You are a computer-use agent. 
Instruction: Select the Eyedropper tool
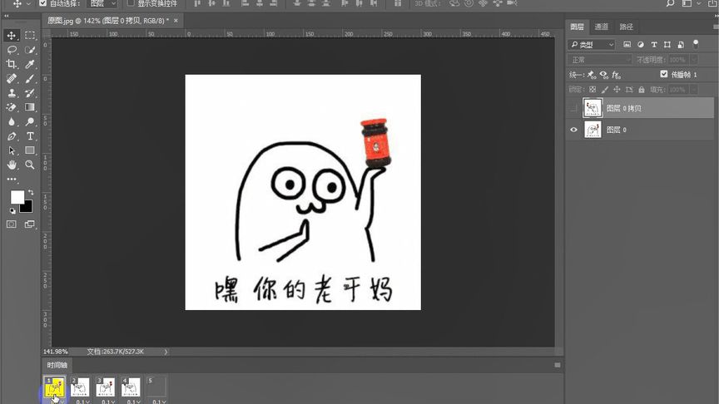[30, 64]
